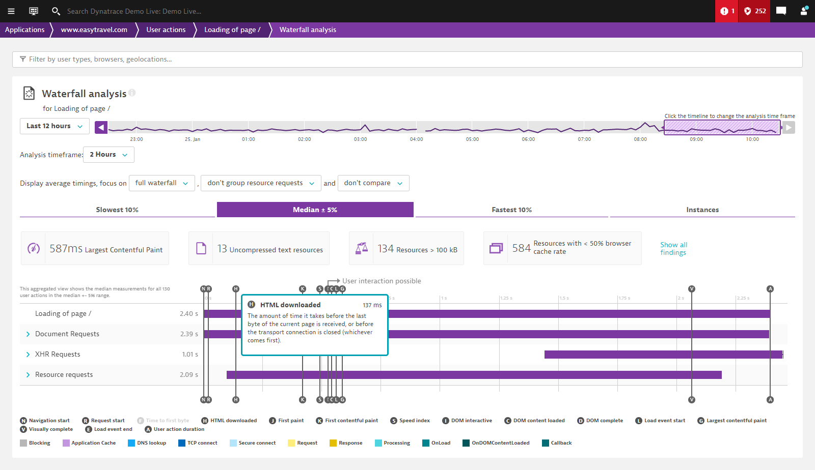Click the A marker above the chart
Screen dimensions: 815x470
(770, 289)
